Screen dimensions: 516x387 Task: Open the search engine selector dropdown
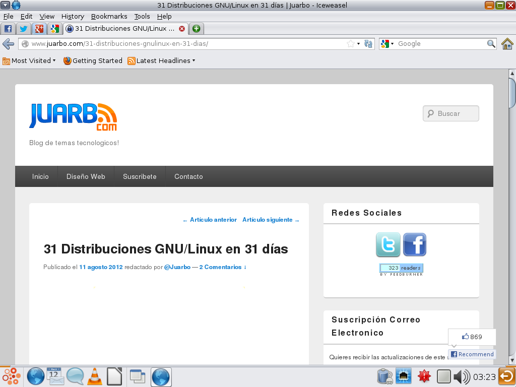coord(387,43)
